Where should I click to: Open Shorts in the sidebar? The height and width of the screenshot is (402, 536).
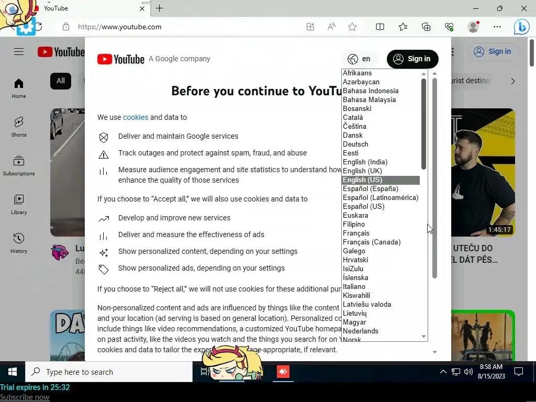point(19,127)
